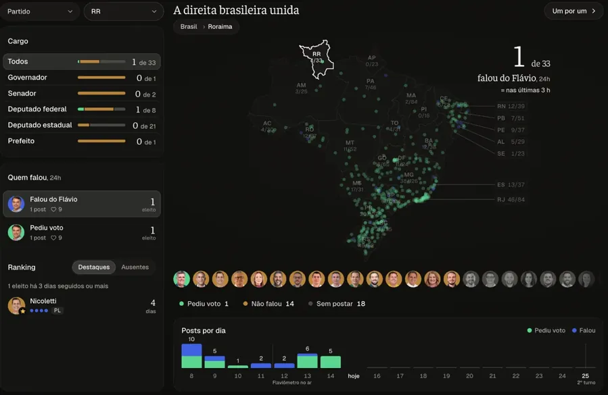
Task: Select Roraima breadcrumb
Action: click(220, 27)
